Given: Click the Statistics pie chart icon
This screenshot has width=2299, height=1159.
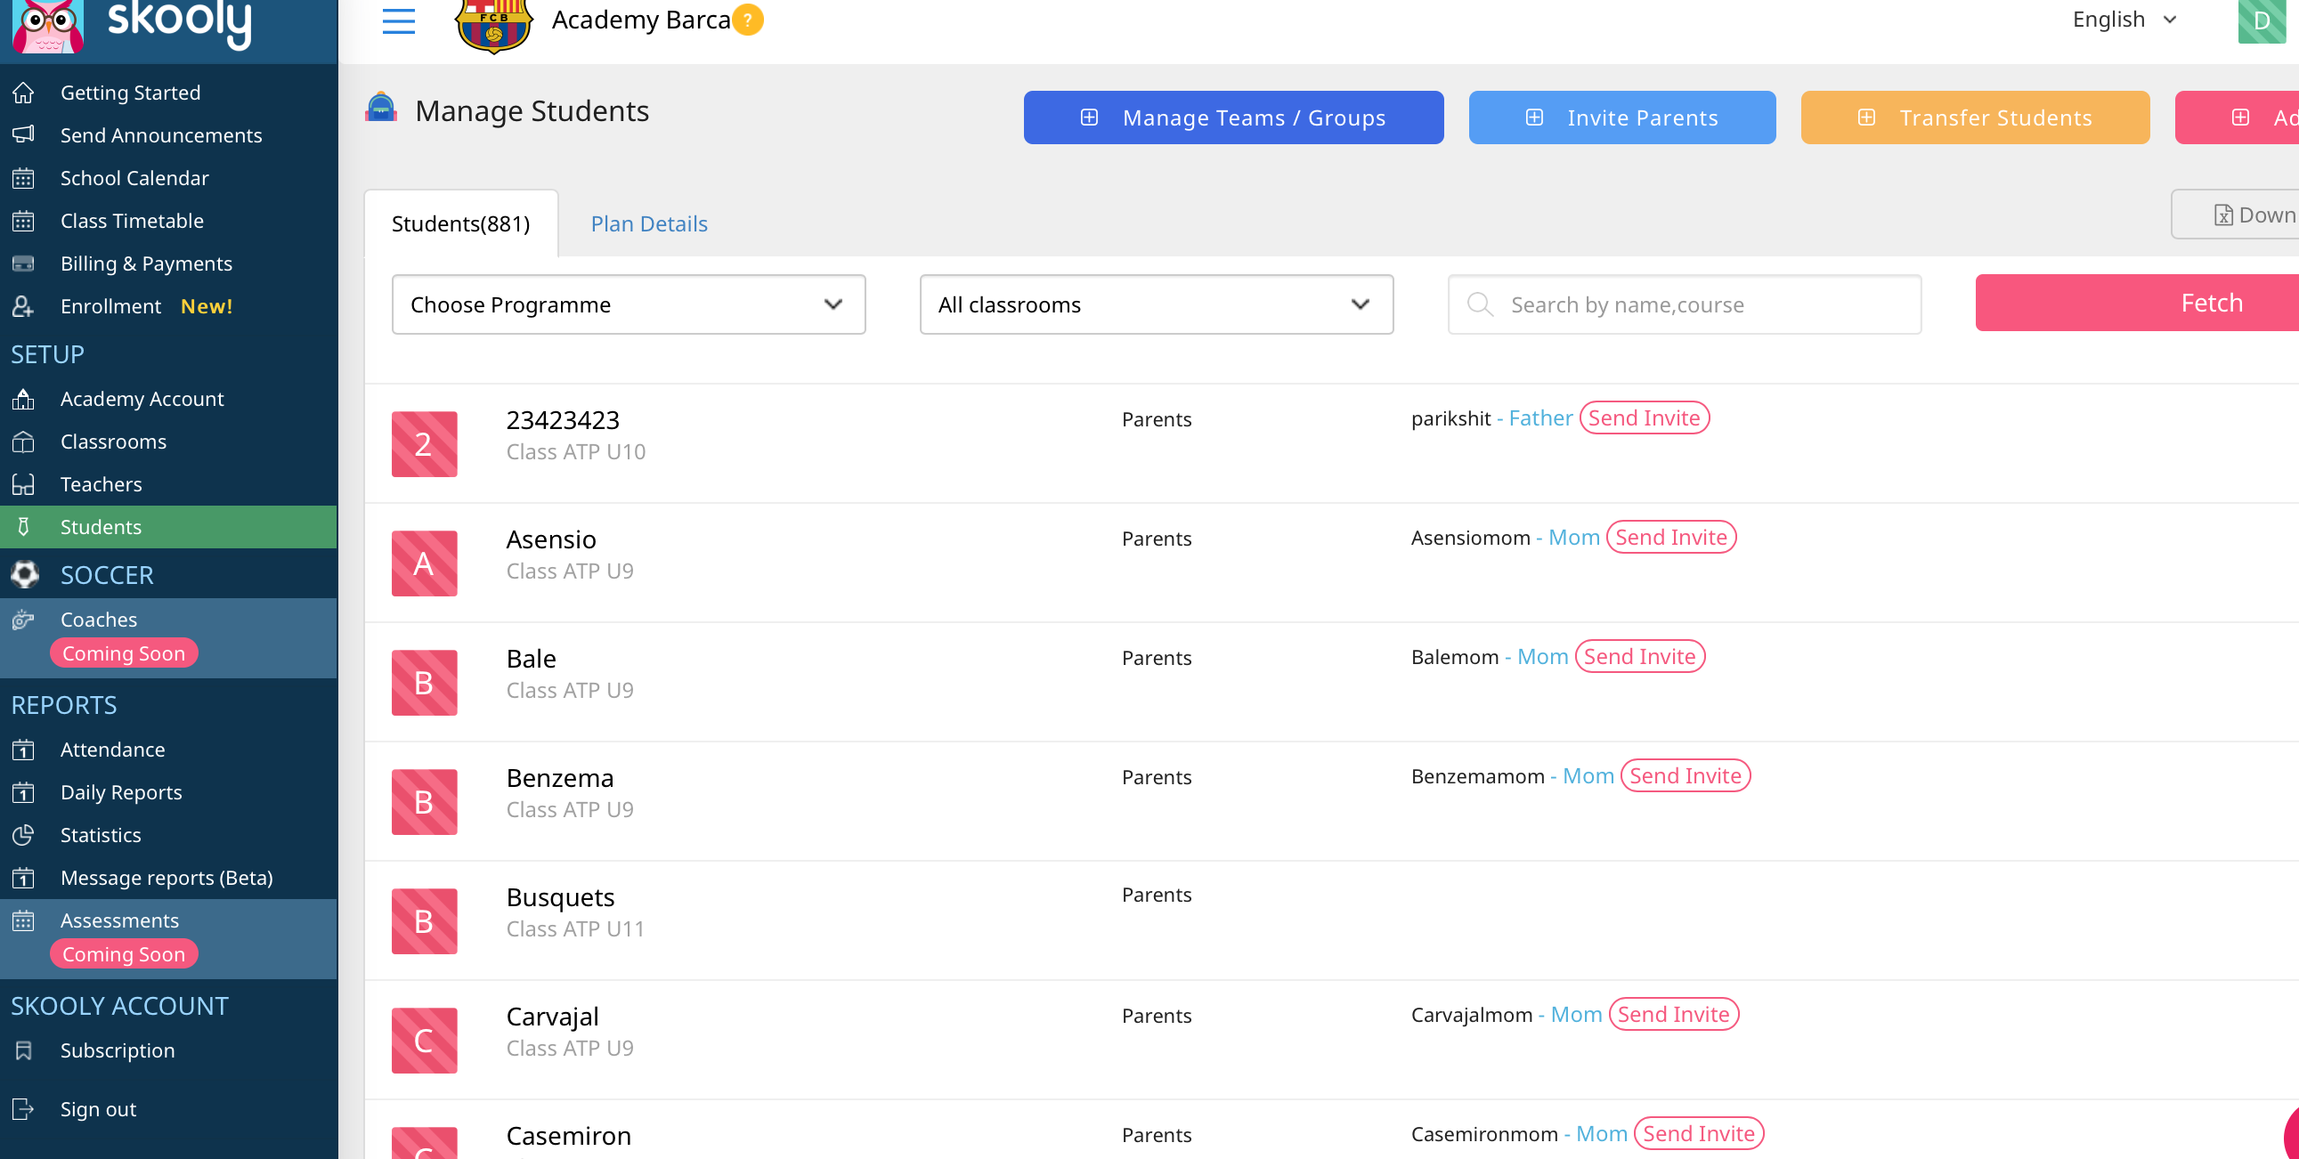Looking at the screenshot, I should click(x=24, y=835).
